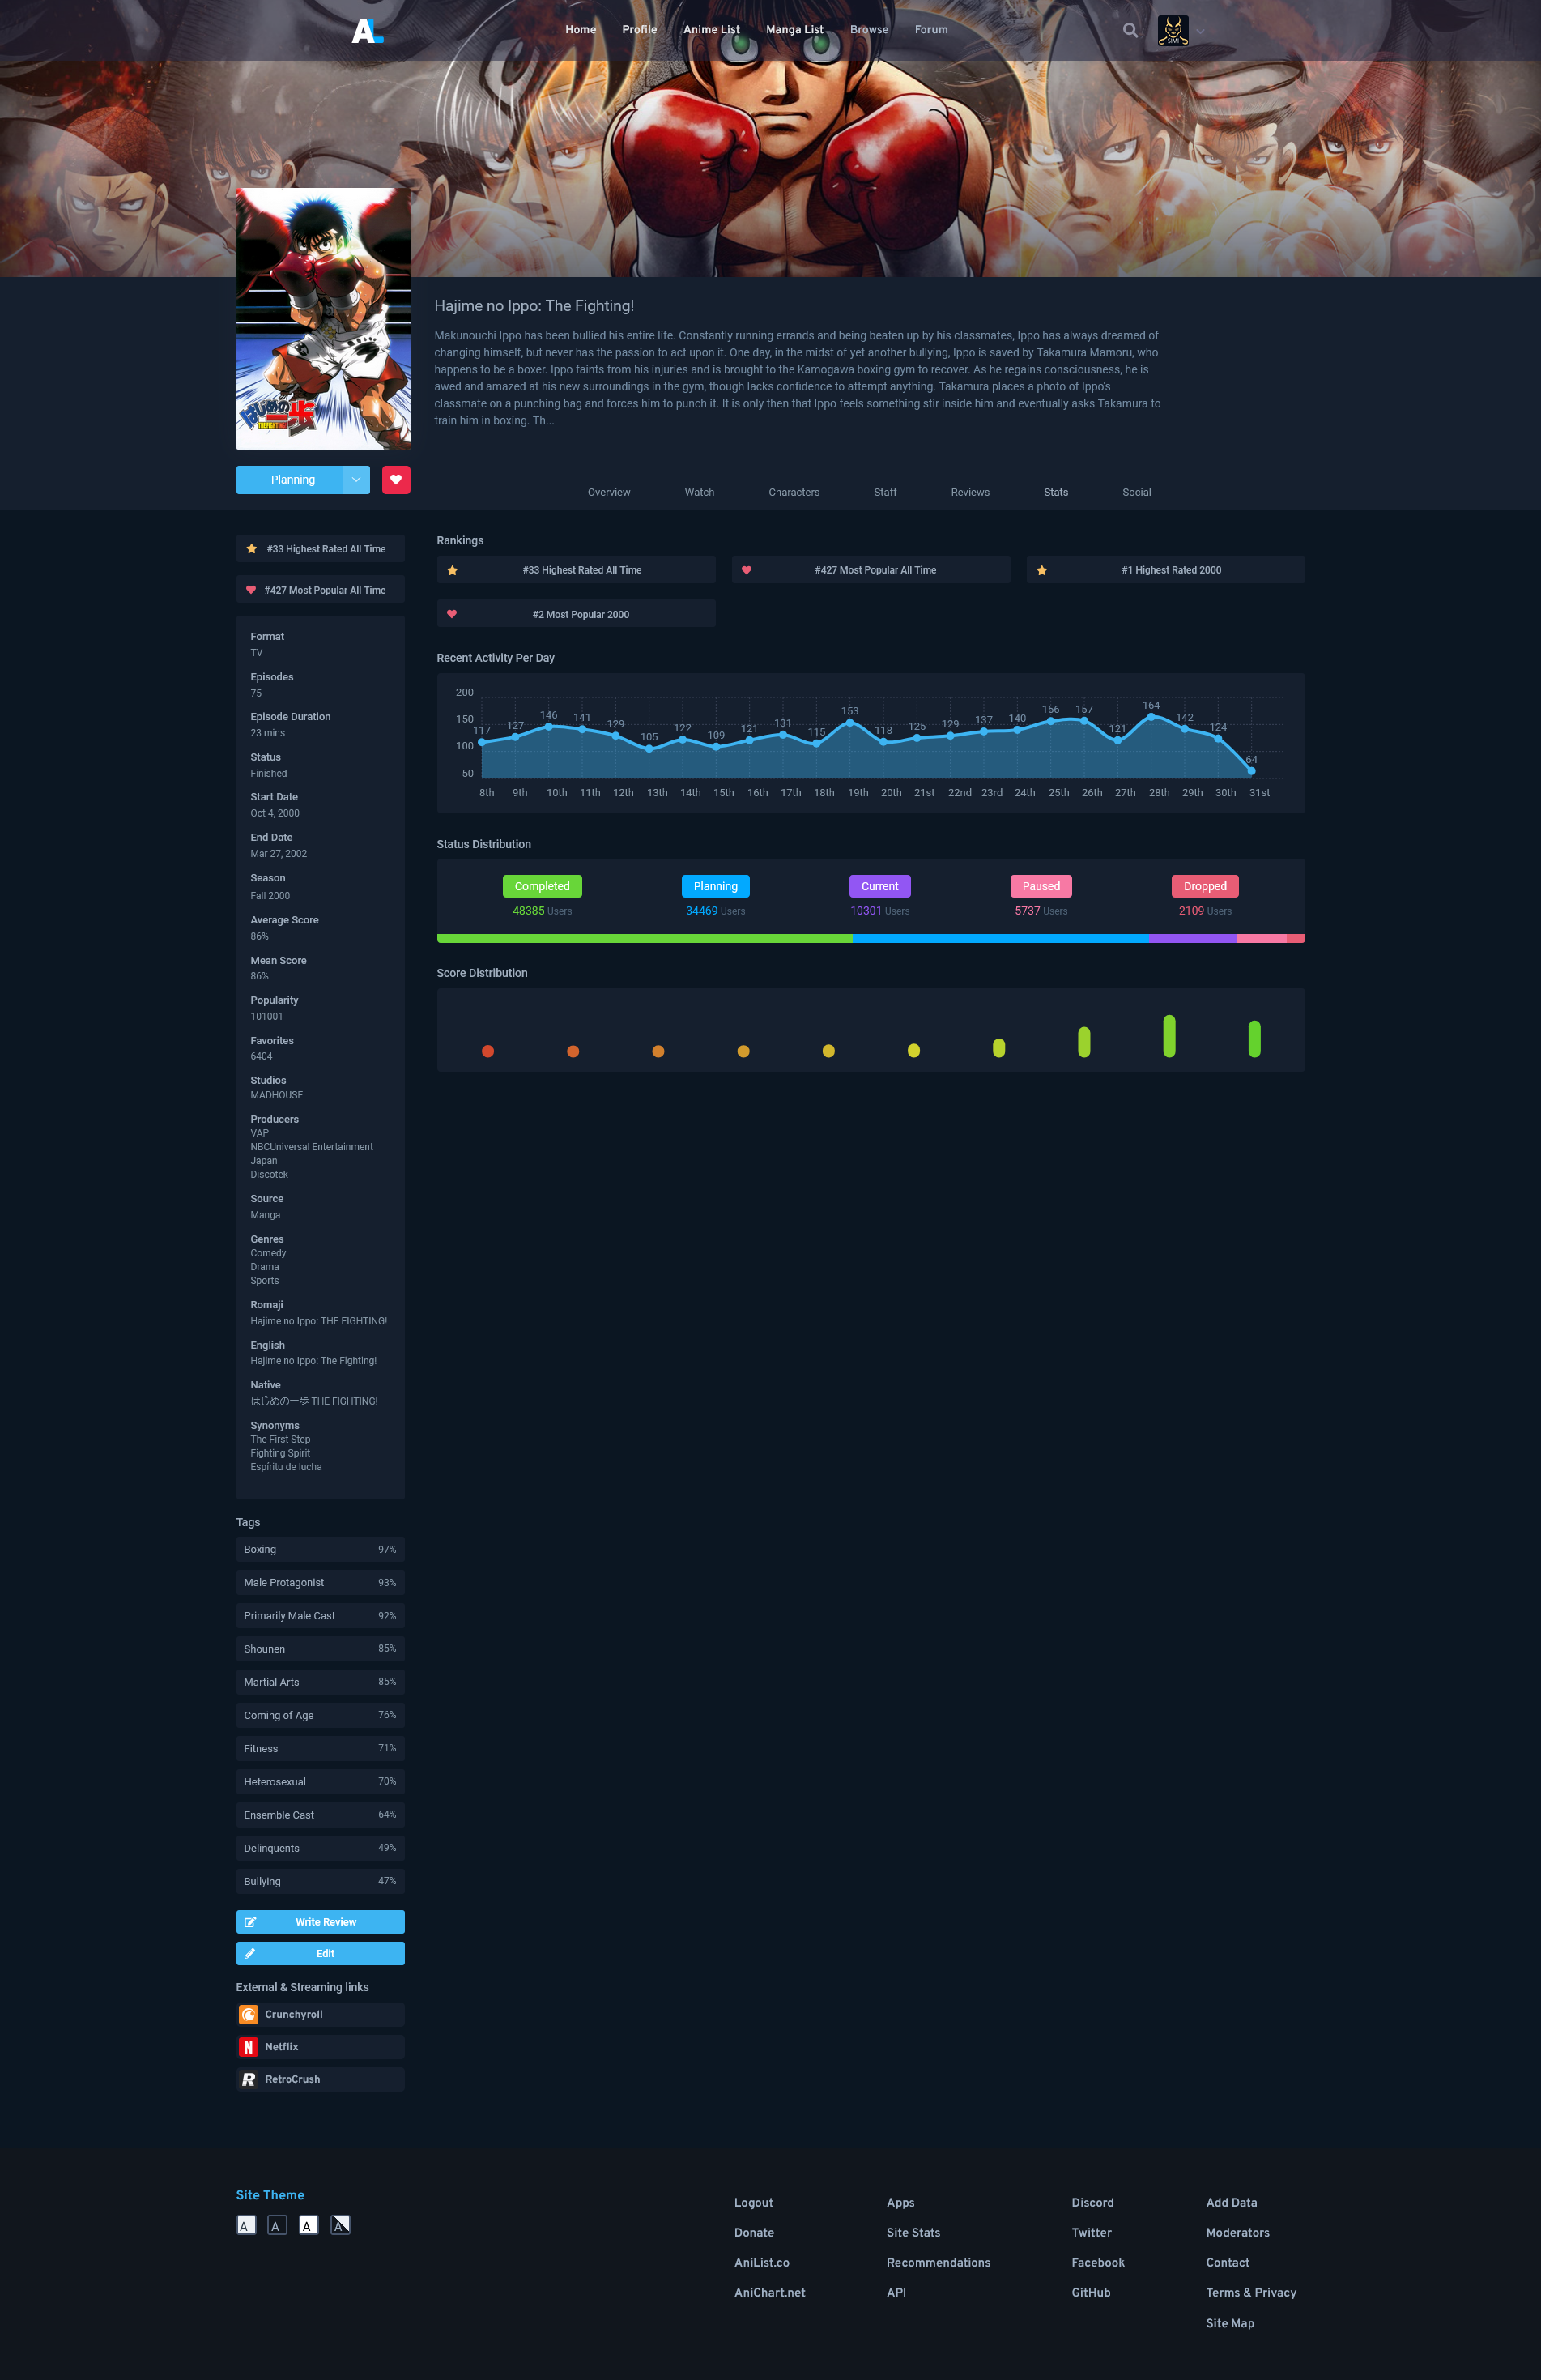Open the Donate footer link
The image size is (1541, 2380).
[x=754, y=2233]
